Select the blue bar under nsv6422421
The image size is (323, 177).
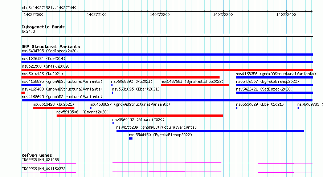pos(274,93)
